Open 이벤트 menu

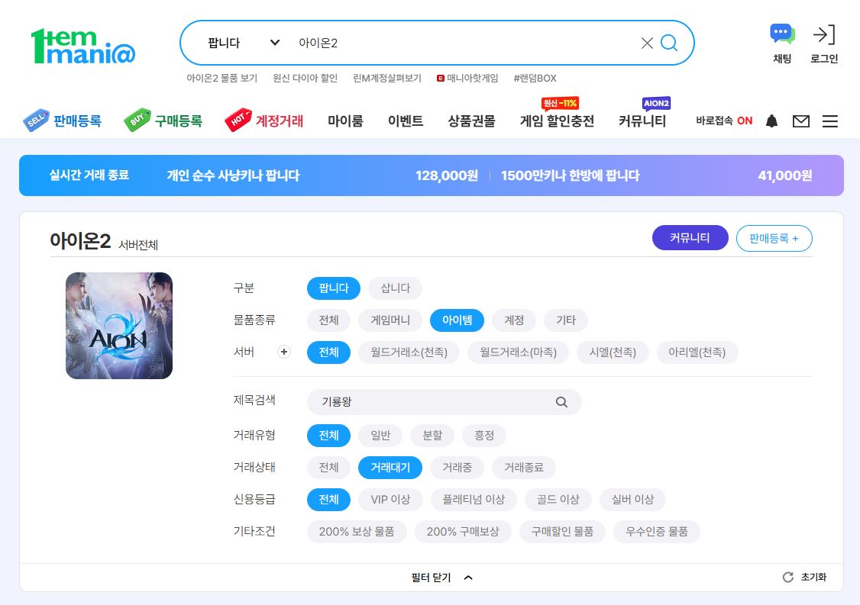pyautogui.click(x=406, y=121)
